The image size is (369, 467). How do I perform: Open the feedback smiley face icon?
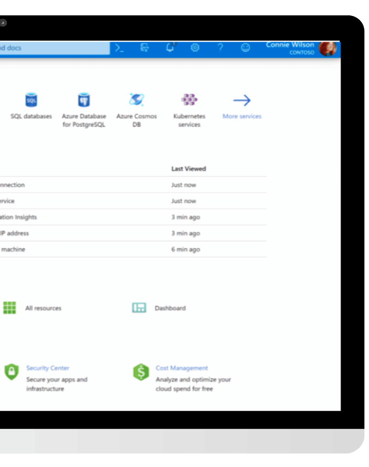[x=245, y=48]
